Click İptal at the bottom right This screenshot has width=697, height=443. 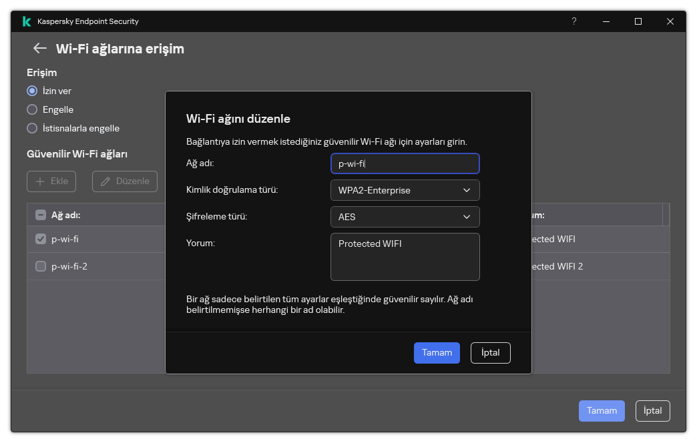(652, 411)
